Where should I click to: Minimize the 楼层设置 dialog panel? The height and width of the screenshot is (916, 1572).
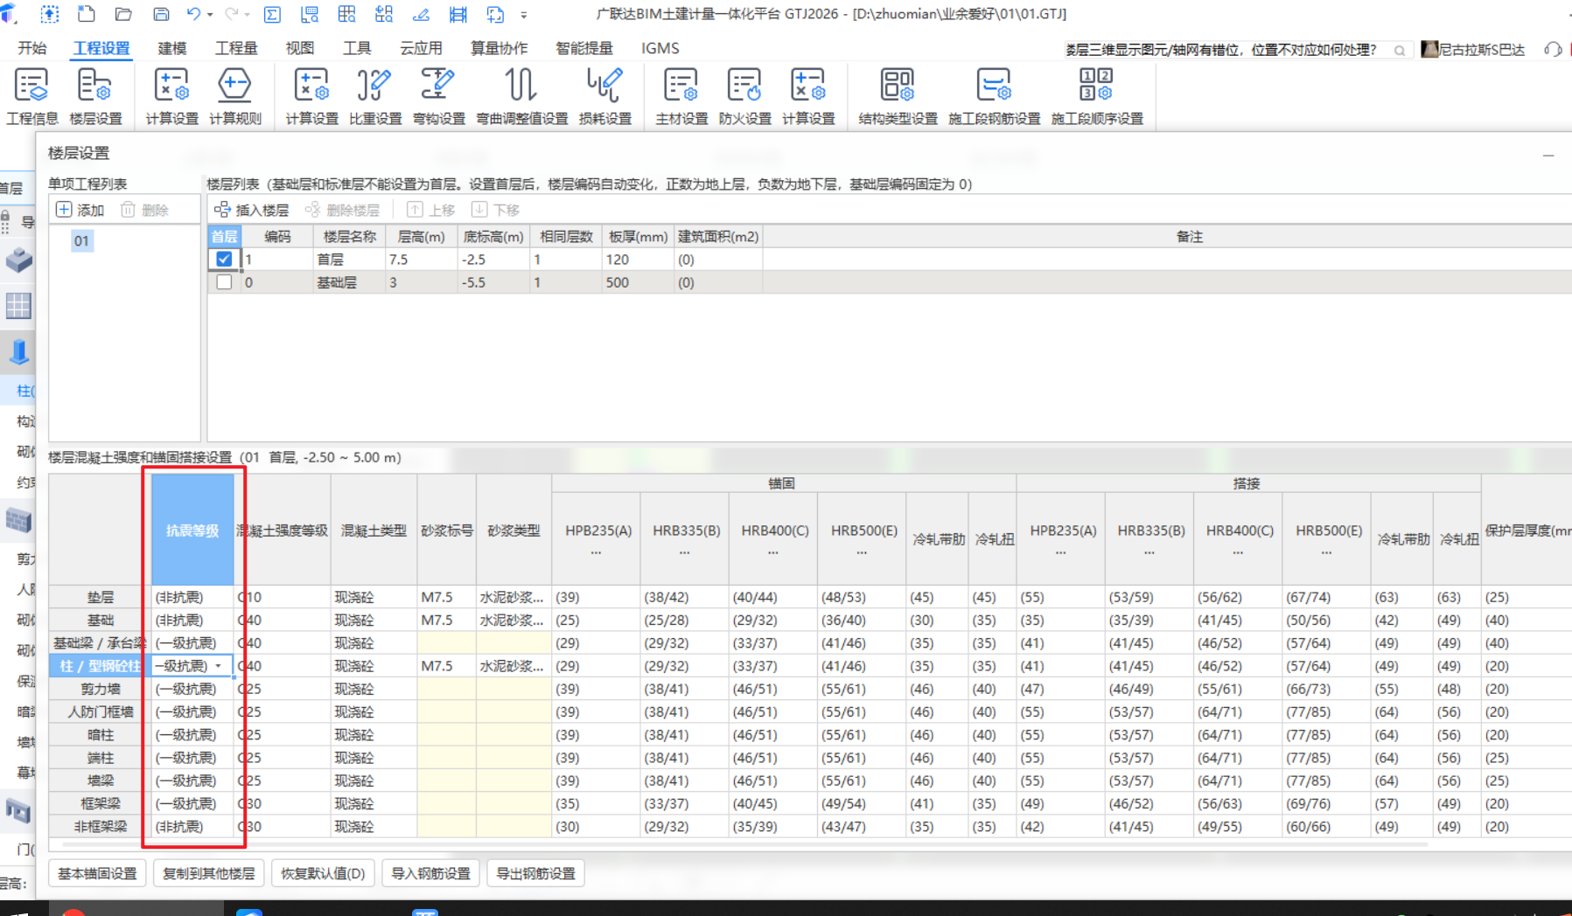[x=1548, y=155]
